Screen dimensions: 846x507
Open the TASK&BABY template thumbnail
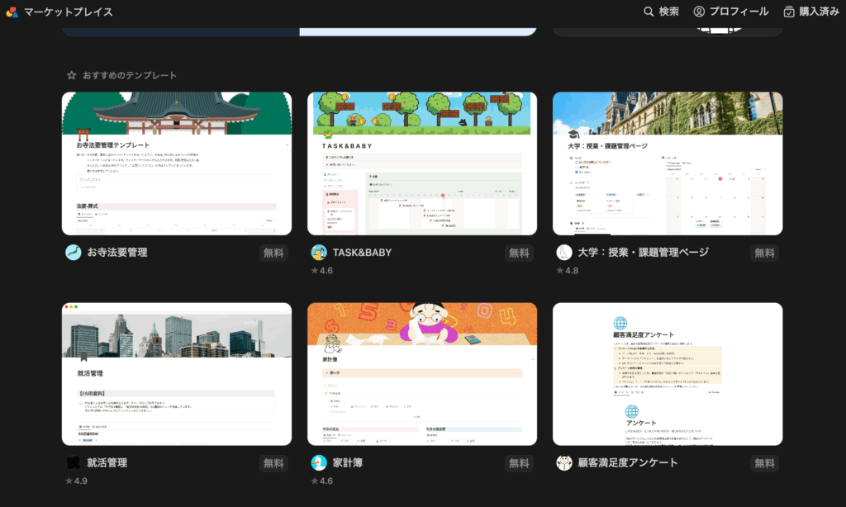(x=422, y=163)
